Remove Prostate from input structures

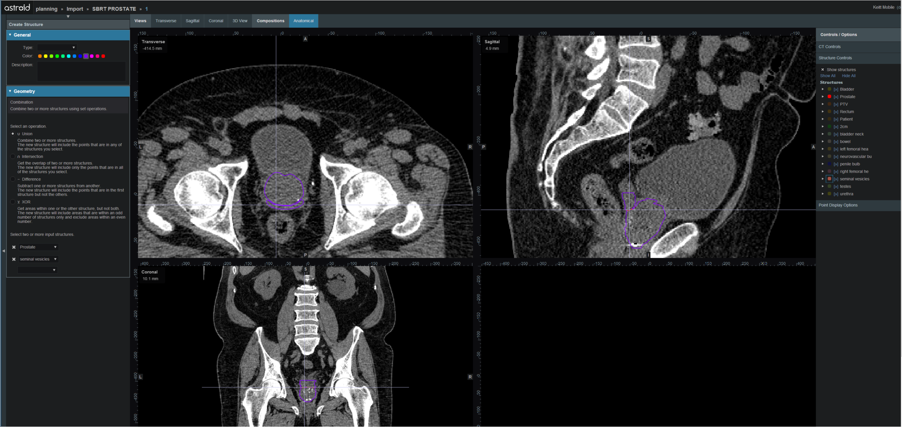point(14,247)
